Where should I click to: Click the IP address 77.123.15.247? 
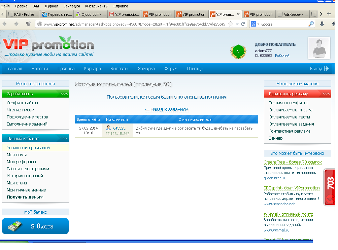117,134
